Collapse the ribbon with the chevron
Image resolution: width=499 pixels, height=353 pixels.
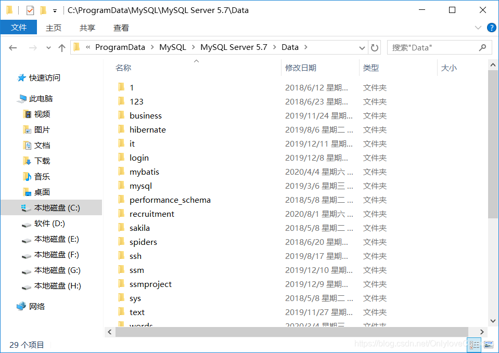coord(478,28)
